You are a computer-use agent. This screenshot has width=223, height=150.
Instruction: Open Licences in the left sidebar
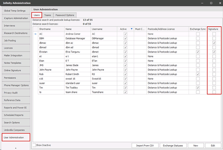15,47
